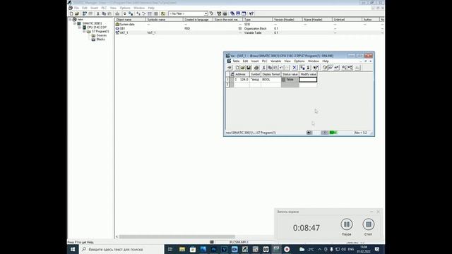This screenshot has height=254, width=452.
Task: Open Help menu in SIMATIC Manager
Action: point(151,8)
